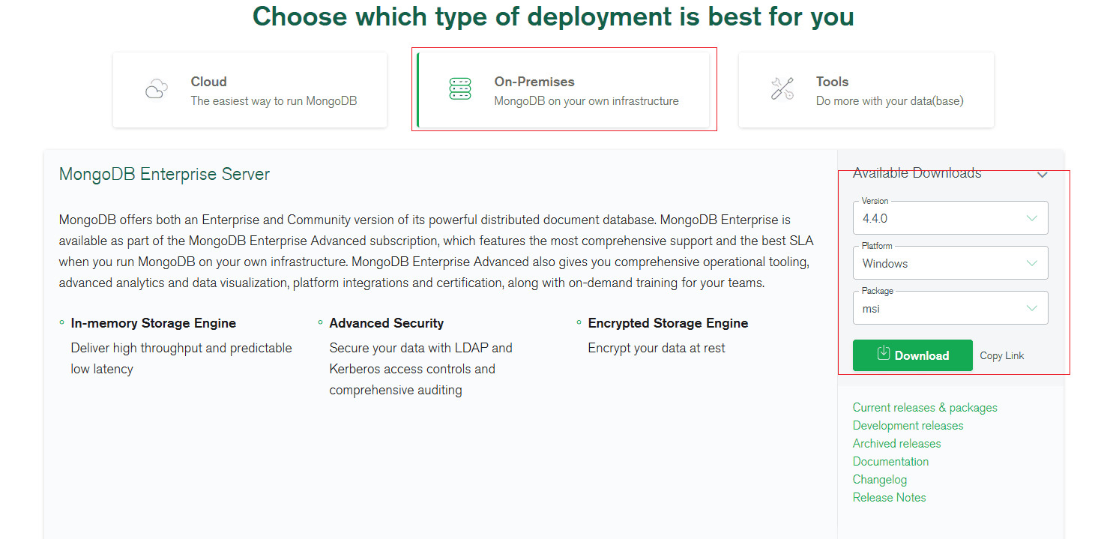1116x539 pixels.
Task: Open the Platform dropdown showing Windows
Action: (x=950, y=263)
